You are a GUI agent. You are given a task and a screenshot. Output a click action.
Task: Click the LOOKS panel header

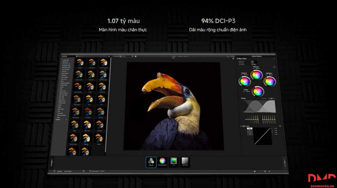click(x=64, y=56)
